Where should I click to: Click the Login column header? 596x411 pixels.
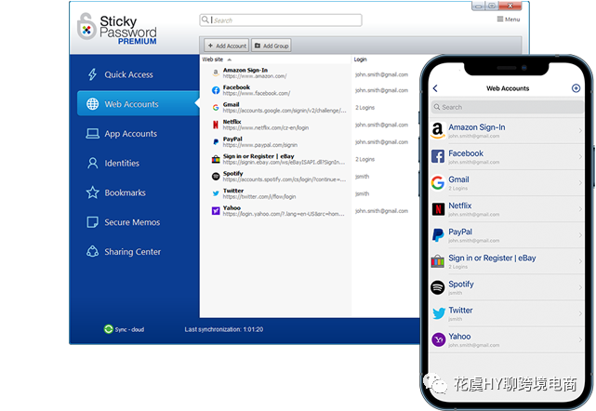click(x=361, y=60)
